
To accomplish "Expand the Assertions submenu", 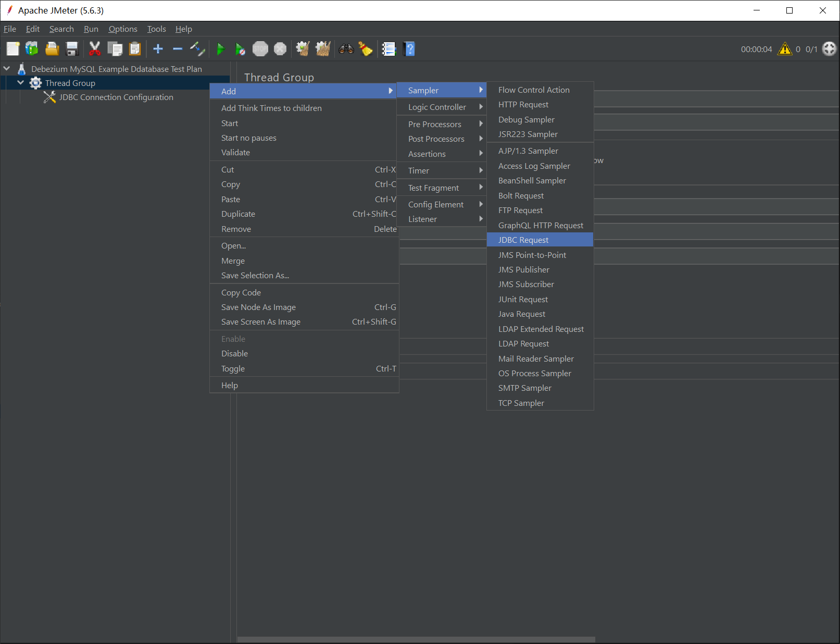I will pyautogui.click(x=442, y=154).
